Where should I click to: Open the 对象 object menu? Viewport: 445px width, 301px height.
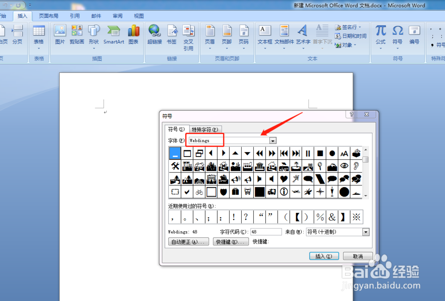(x=345, y=45)
